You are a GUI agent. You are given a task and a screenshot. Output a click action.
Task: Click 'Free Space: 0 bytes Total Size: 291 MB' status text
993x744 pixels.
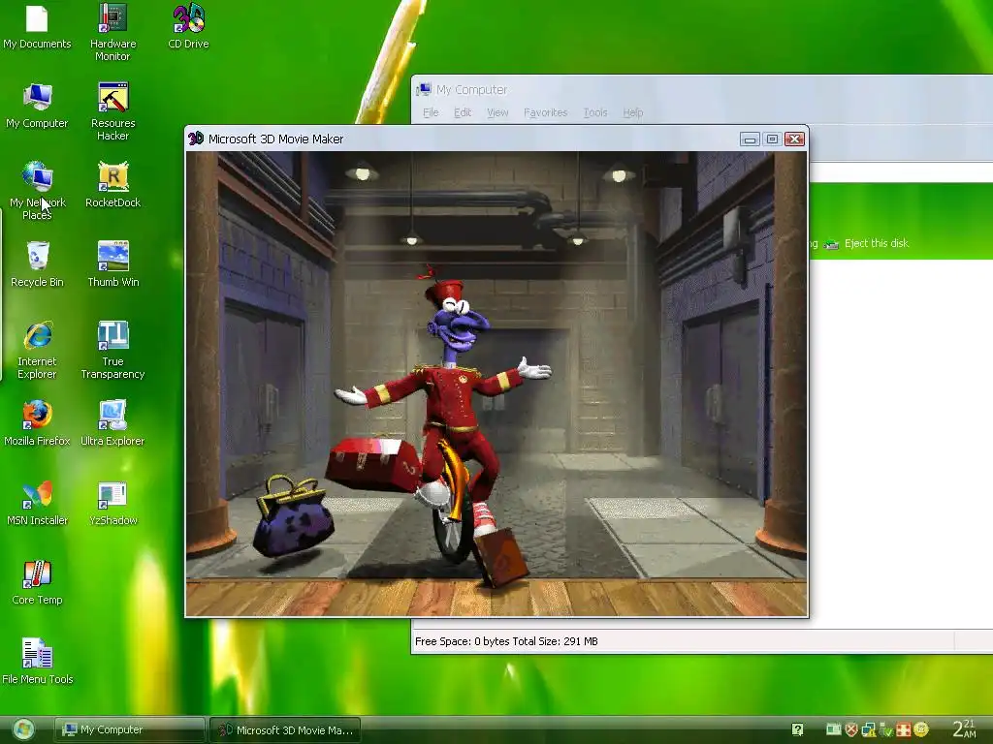506,641
